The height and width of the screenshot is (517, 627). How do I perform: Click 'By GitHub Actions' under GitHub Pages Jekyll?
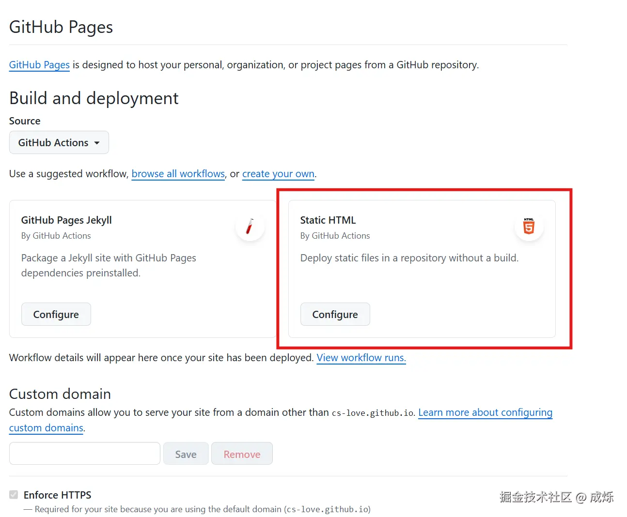click(x=56, y=236)
